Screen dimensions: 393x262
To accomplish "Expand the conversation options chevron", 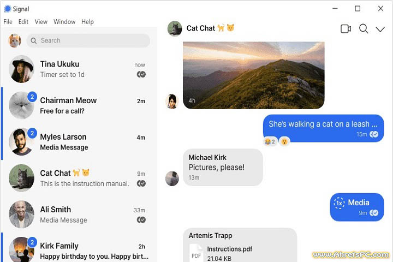I will point(380,29).
